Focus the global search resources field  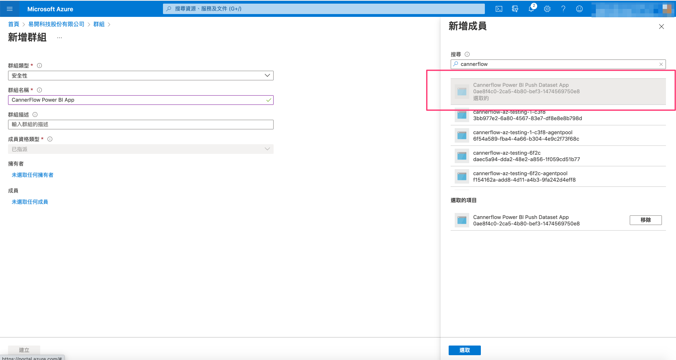(x=324, y=8)
